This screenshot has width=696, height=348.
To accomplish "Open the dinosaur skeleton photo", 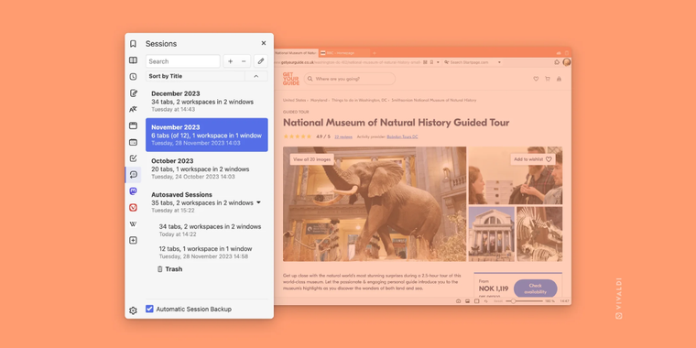I will tap(539, 234).
